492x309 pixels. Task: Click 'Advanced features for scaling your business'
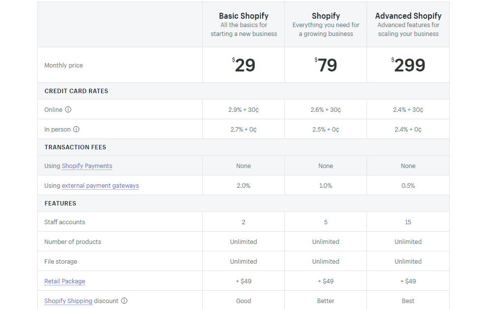pyautogui.click(x=408, y=29)
